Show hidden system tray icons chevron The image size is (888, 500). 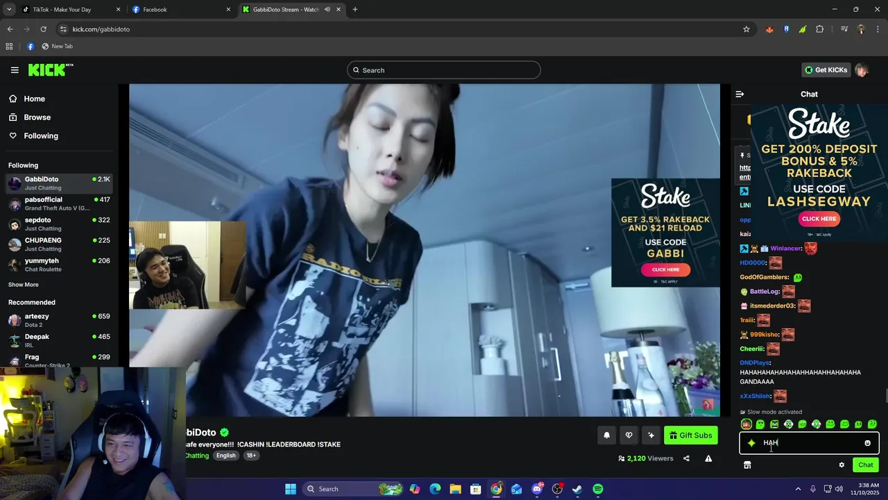[x=798, y=489]
